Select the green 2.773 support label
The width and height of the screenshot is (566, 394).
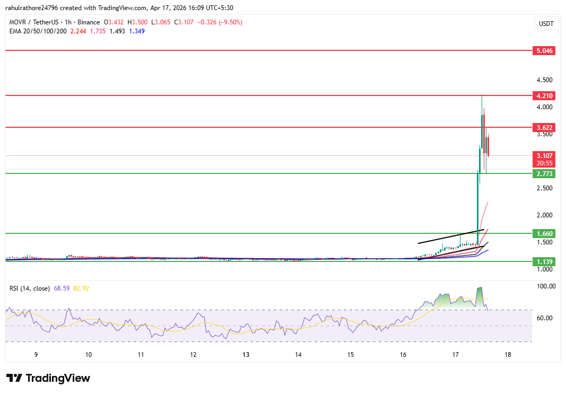(x=544, y=173)
